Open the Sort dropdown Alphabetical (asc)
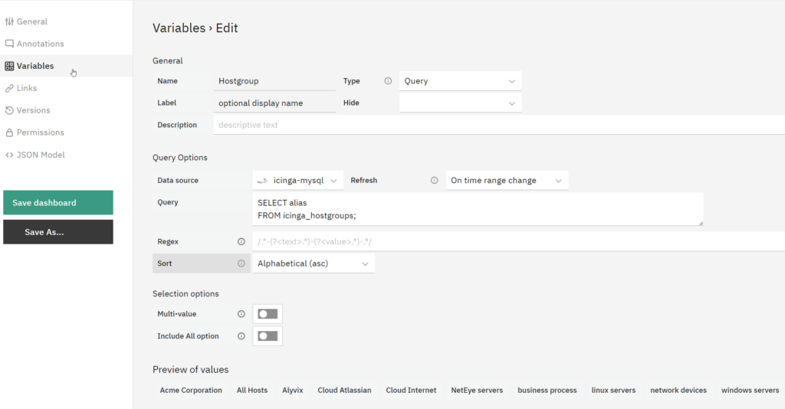 314,263
